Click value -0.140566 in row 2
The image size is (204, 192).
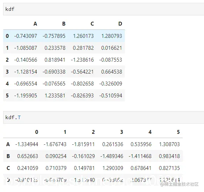tap(26, 60)
